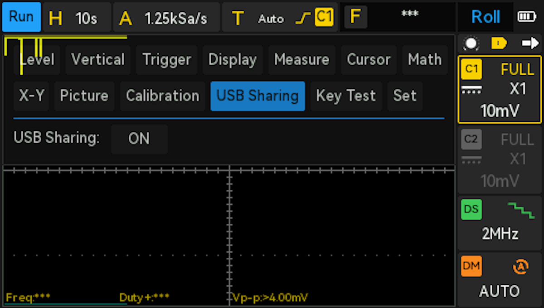Select the Calibration tab
This screenshot has width=544, height=308.
pyautogui.click(x=162, y=96)
